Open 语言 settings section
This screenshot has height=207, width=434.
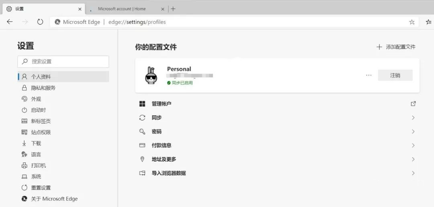[x=63, y=154]
